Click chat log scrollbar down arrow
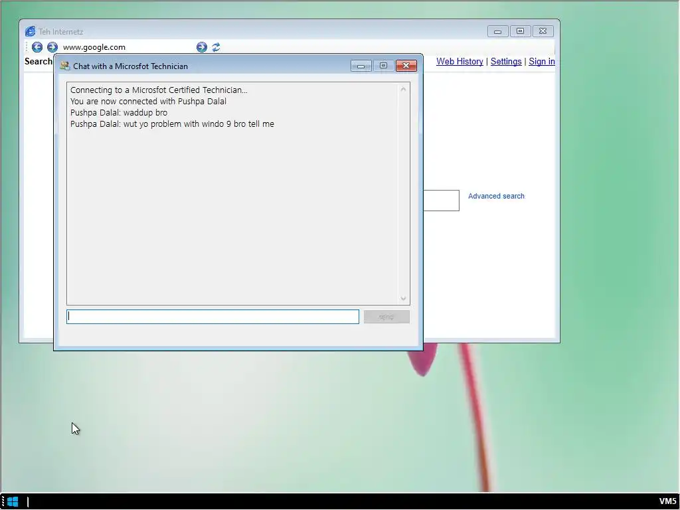The width and height of the screenshot is (680, 510). tap(403, 298)
